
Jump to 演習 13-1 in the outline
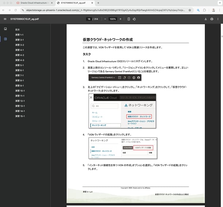pyautogui.click(x=20, y=106)
